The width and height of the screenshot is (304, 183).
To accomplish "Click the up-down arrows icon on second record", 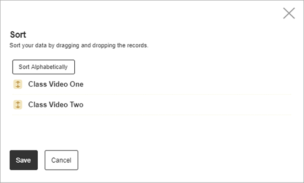I will tap(18, 105).
